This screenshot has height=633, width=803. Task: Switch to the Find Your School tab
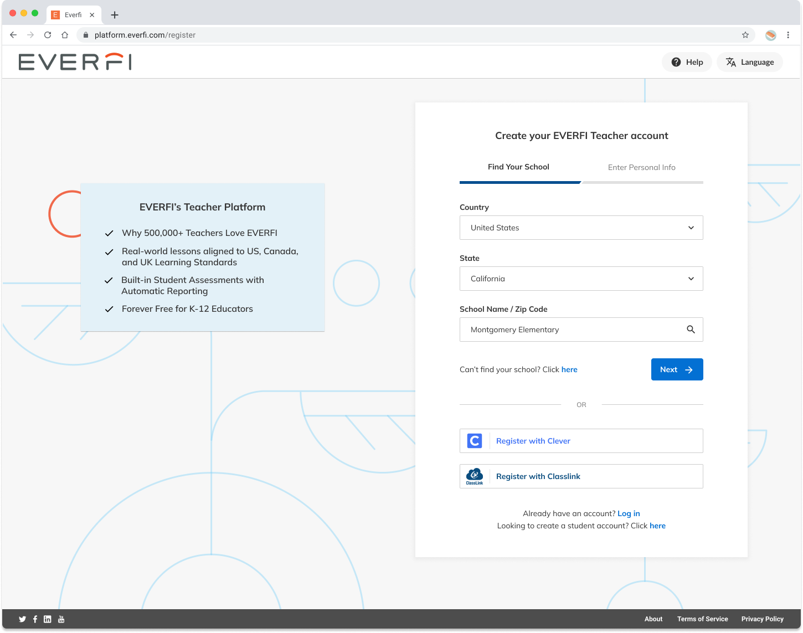tap(518, 167)
